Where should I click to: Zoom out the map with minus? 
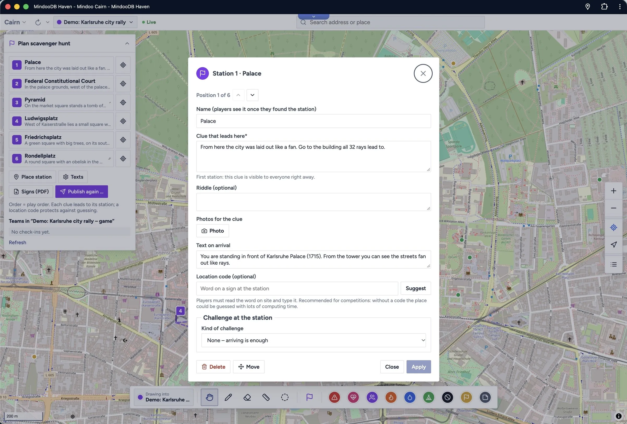(x=613, y=208)
